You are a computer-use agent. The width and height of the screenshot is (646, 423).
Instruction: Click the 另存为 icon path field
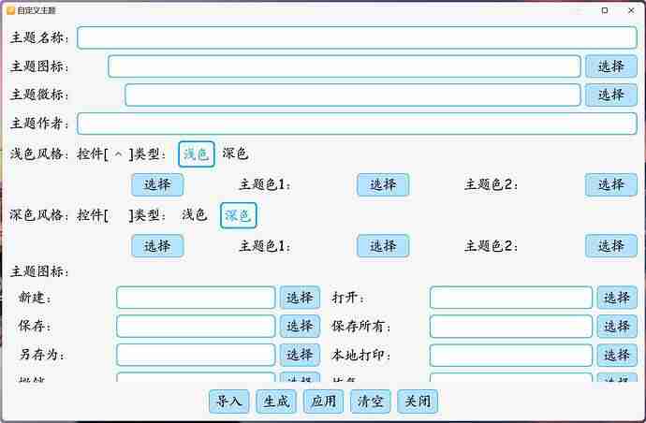click(196, 355)
